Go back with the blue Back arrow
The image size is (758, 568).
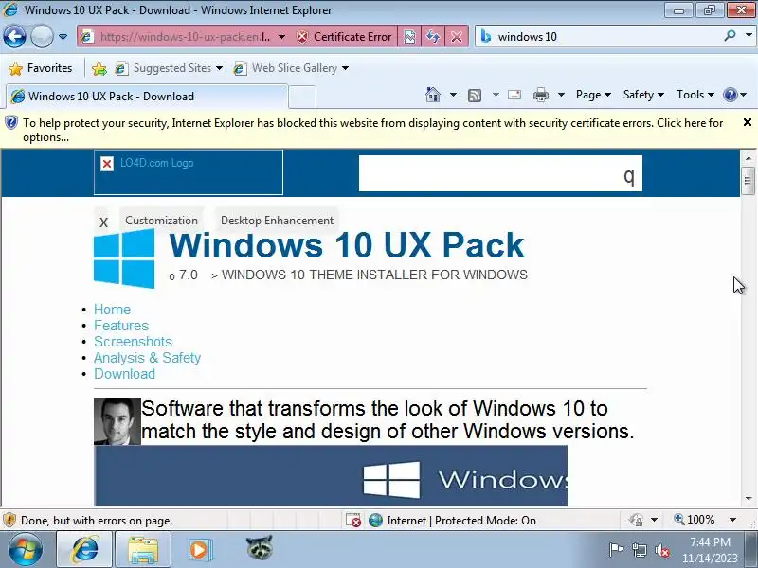[x=14, y=36]
